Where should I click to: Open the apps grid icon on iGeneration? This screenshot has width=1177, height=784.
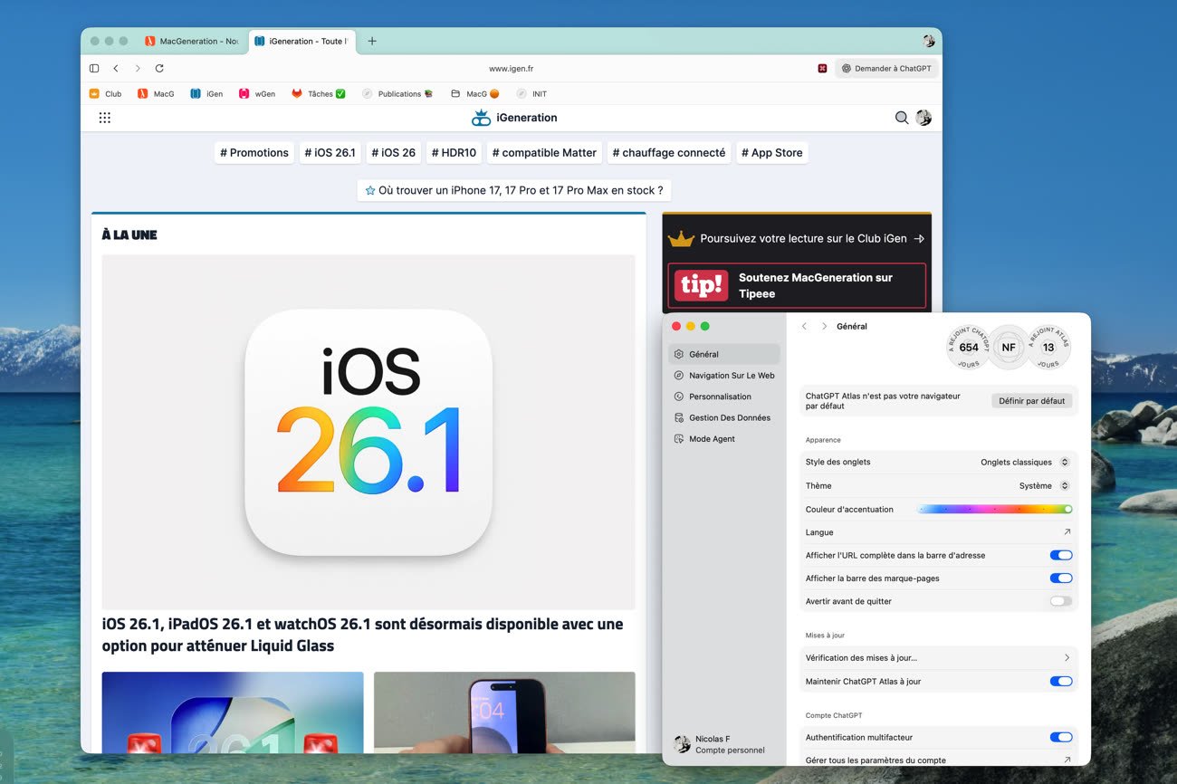[105, 118]
